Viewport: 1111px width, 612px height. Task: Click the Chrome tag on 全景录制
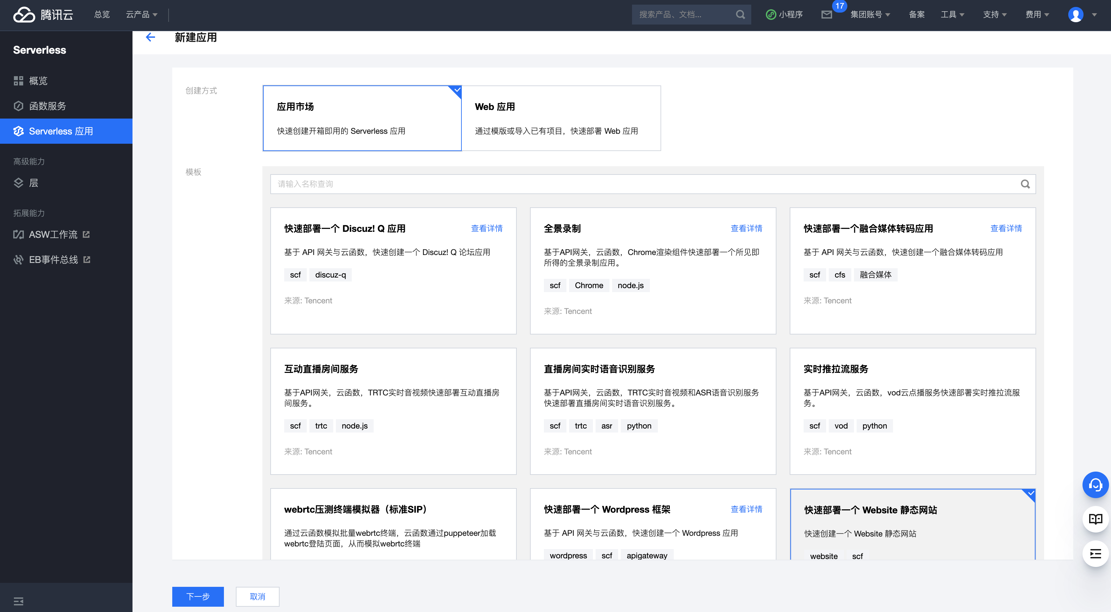tap(589, 285)
